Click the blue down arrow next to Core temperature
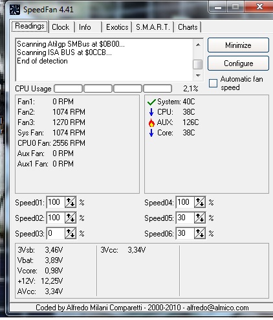The image size is (273, 320). tap(151, 133)
